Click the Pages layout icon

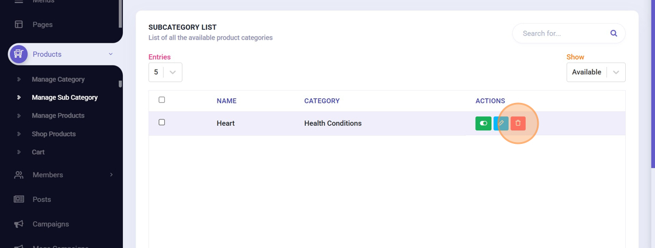(x=19, y=25)
